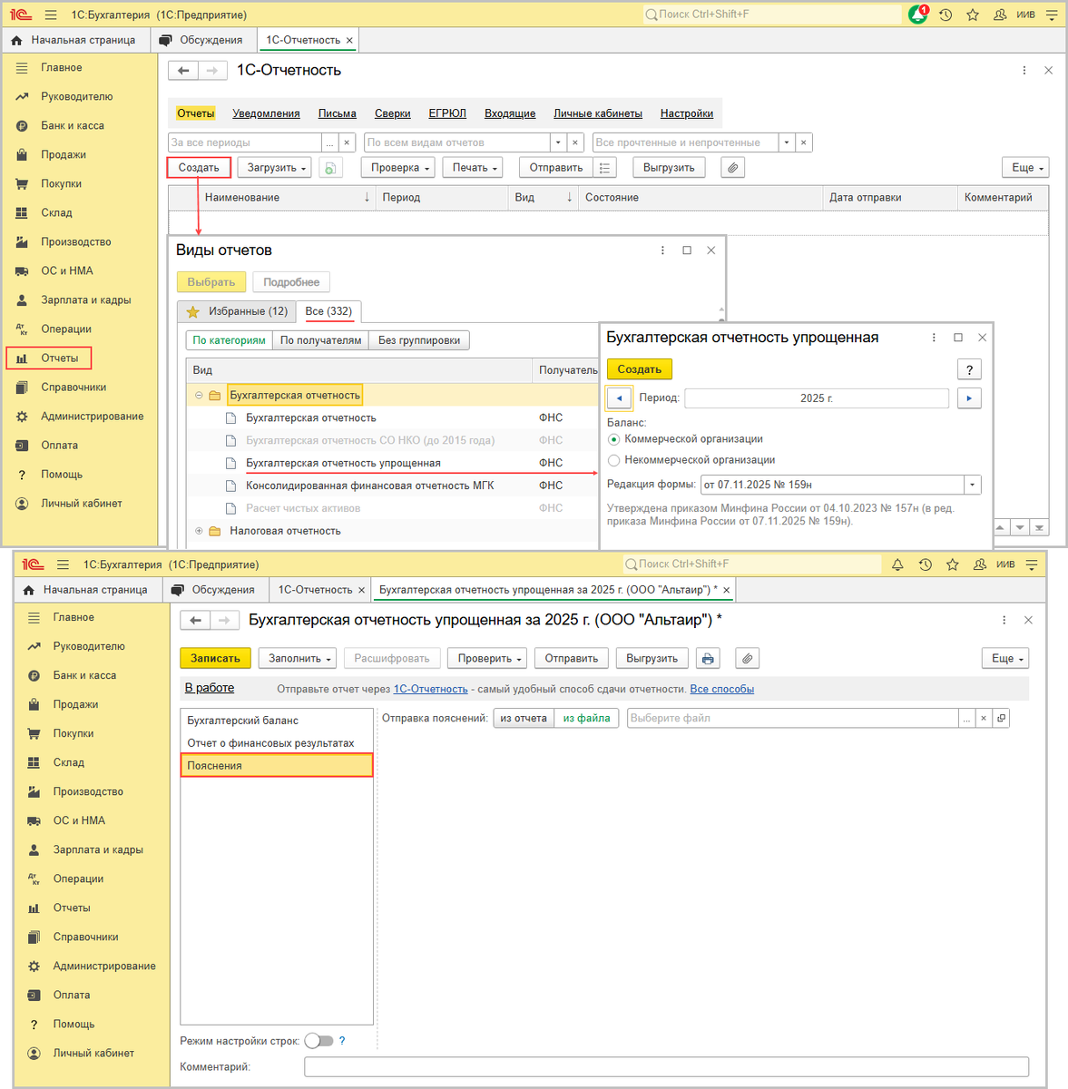Switch to ЕГРЮЛ tab
Viewport: 1068px width, 1089px height.
447,113
